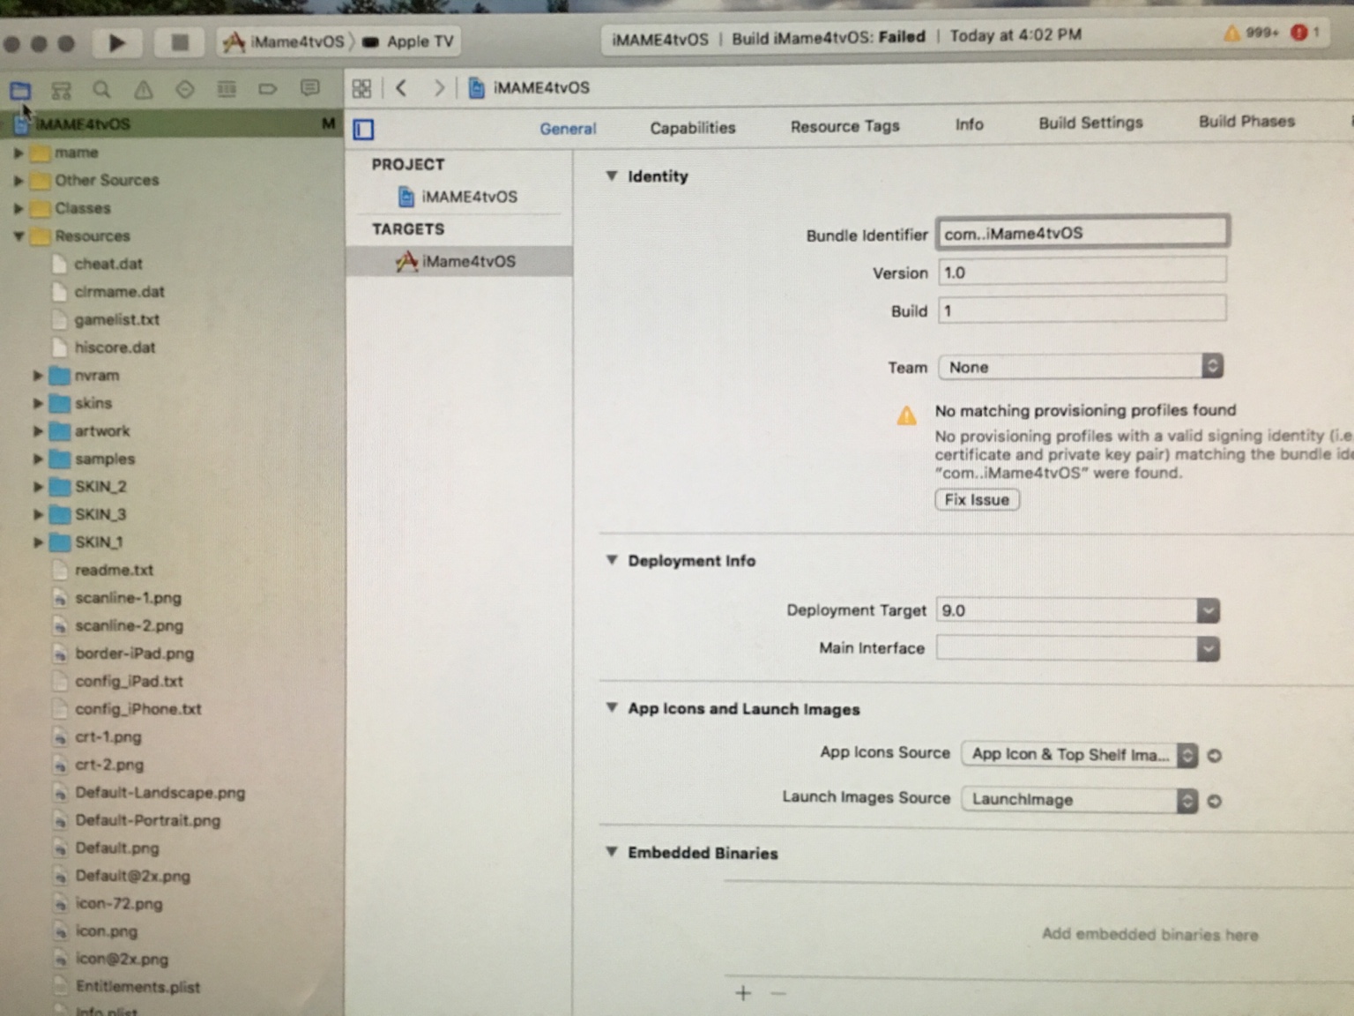Remove embedded binary with minus

coord(777,993)
